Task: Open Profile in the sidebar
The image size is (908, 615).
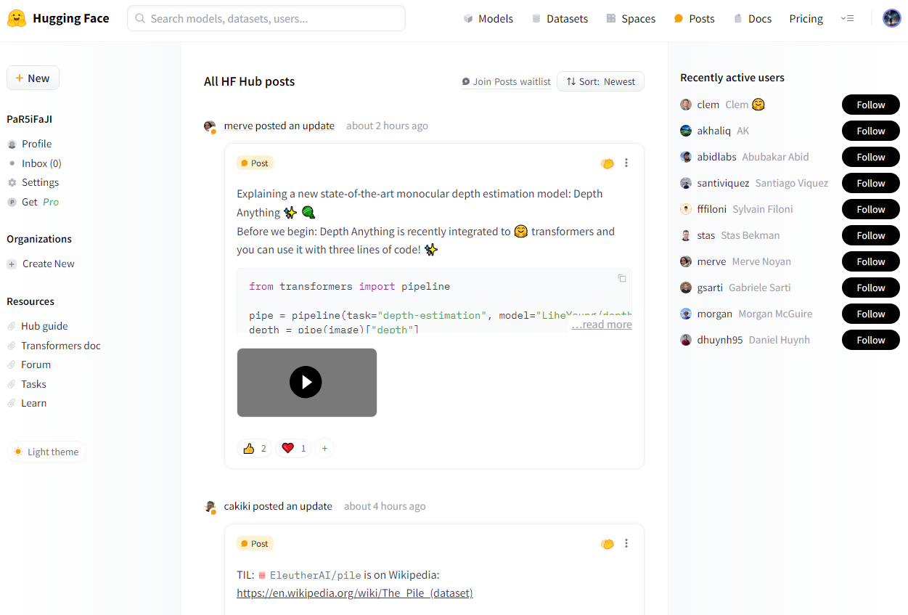Action: tap(30, 144)
